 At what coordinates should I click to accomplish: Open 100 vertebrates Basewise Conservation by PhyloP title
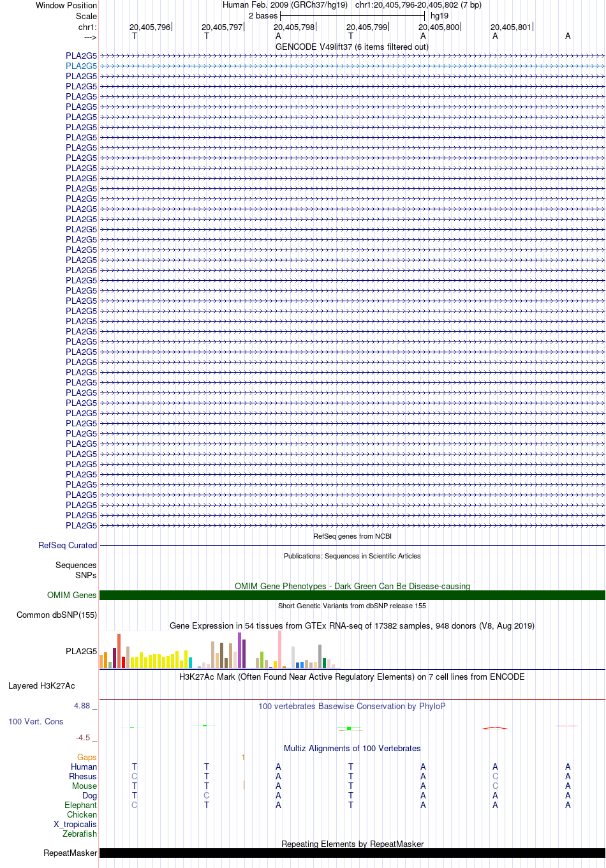coord(352,706)
